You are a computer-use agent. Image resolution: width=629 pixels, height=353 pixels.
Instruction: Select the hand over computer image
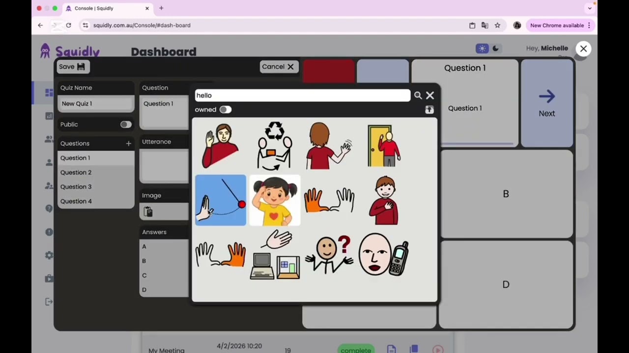(275, 254)
